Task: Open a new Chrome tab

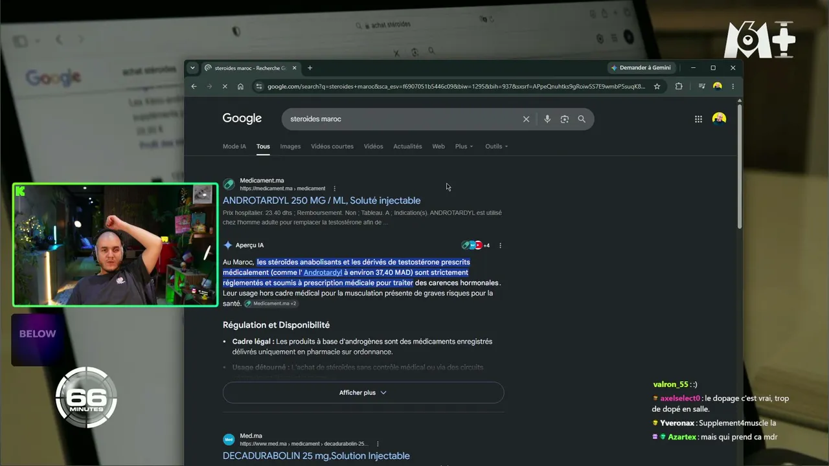Action: pyautogui.click(x=310, y=68)
